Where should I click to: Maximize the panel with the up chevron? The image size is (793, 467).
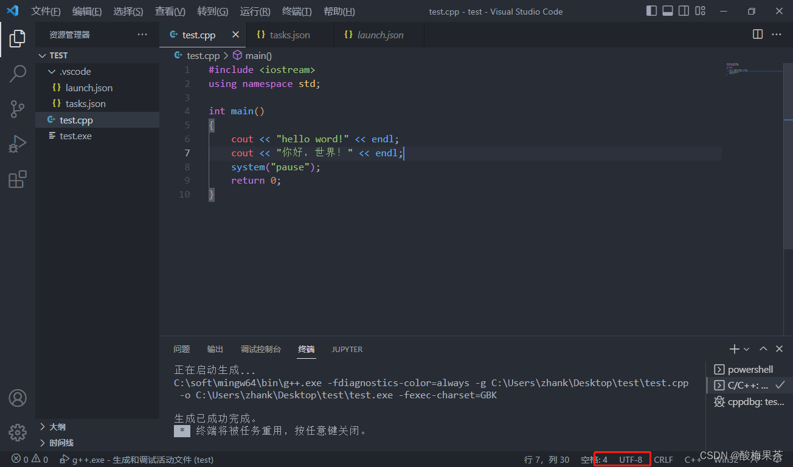tap(763, 349)
